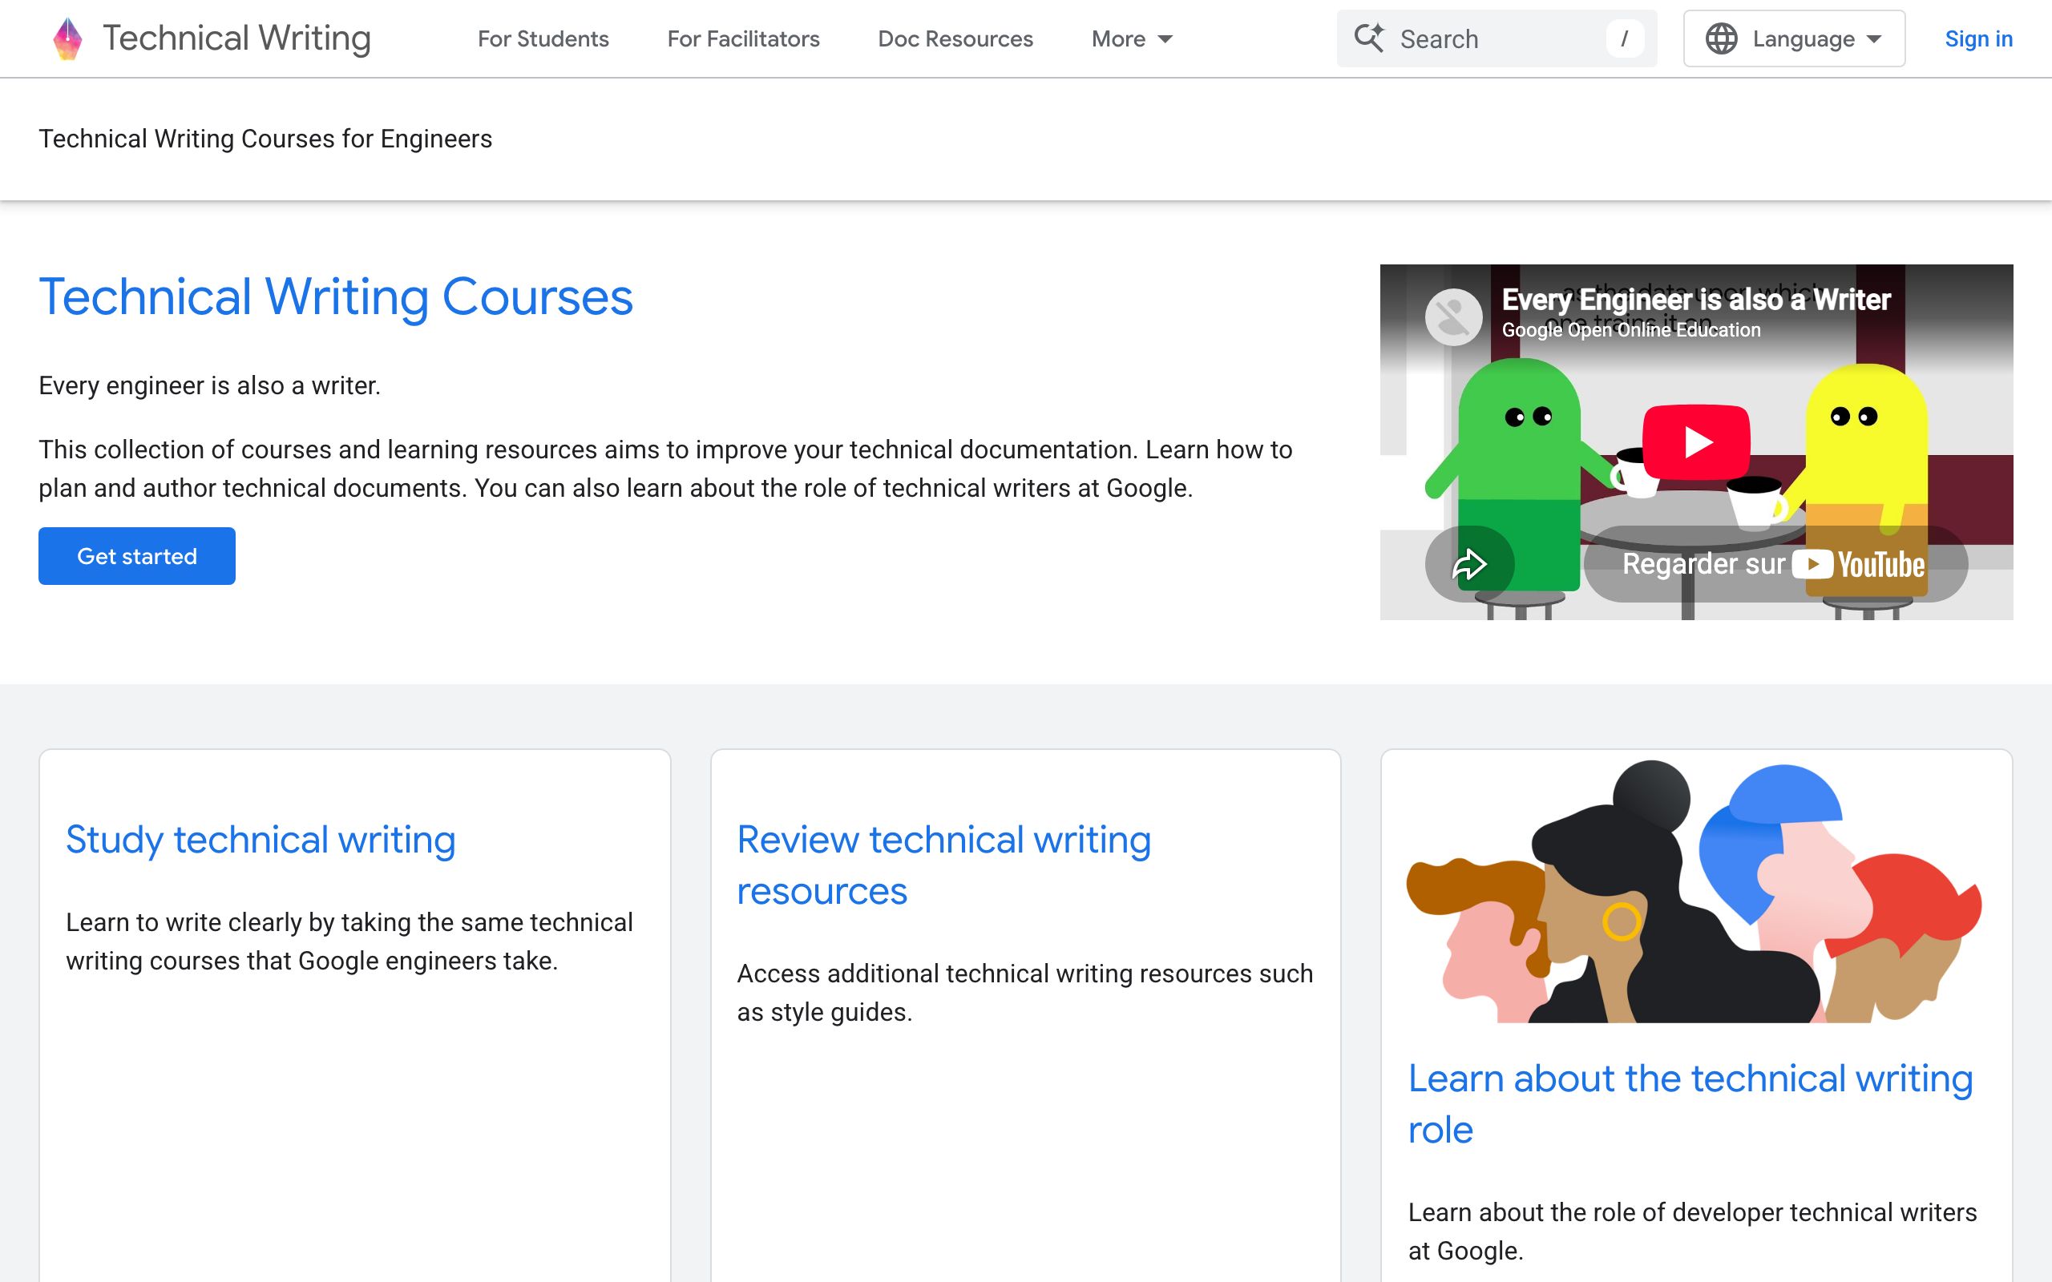Image resolution: width=2052 pixels, height=1282 pixels.
Task: Click the globe icon in Language button
Action: (x=1721, y=39)
